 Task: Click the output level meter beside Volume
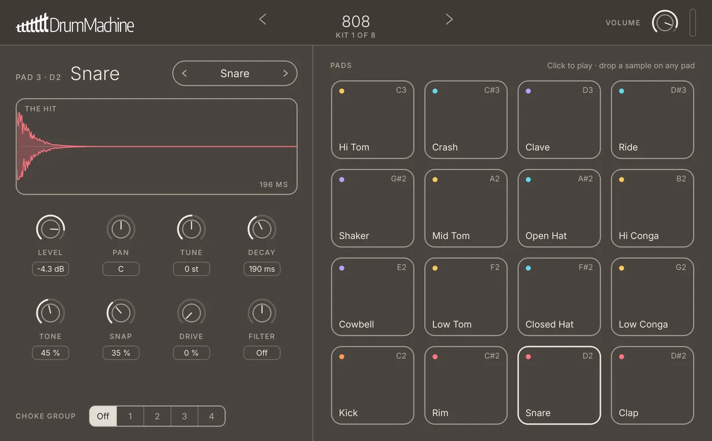coord(693,23)
